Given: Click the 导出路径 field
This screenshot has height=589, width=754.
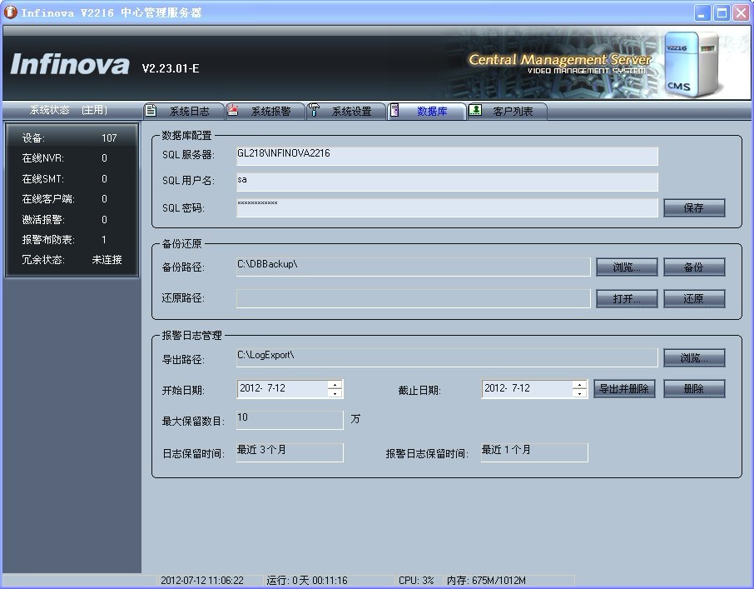Looking at the screenshot, I should tap(447, 358).
